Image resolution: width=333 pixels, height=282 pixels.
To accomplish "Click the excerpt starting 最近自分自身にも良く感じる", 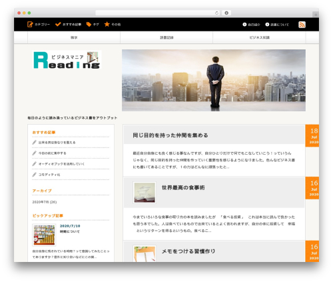I will [x=214, y=160].
